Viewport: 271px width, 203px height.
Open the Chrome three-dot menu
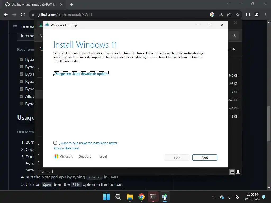[265, 15]
